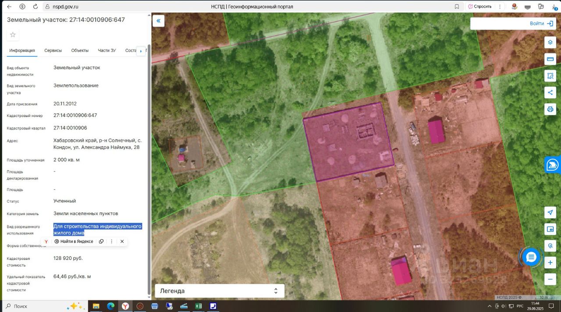Screen dimensions: 561x312
Task: Open the Части ЗУ tab
Action: pos(107,50)
